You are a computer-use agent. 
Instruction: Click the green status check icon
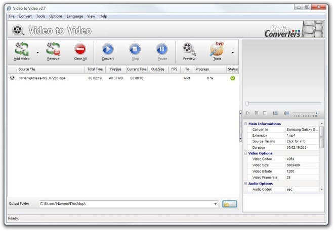[232, 78]
